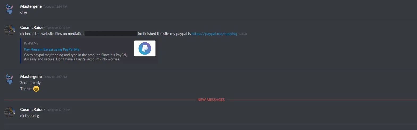Select the CosmicRaider username above the mediafire message
The image size is (417, 130).
[x=32, y=28]
